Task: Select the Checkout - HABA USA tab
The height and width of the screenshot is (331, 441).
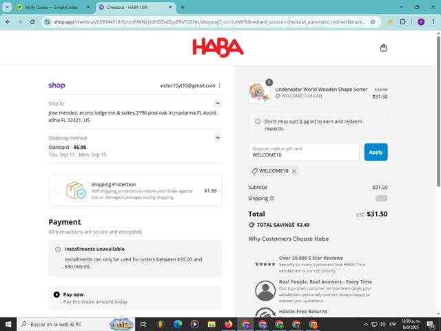Action: pos(127,8)
